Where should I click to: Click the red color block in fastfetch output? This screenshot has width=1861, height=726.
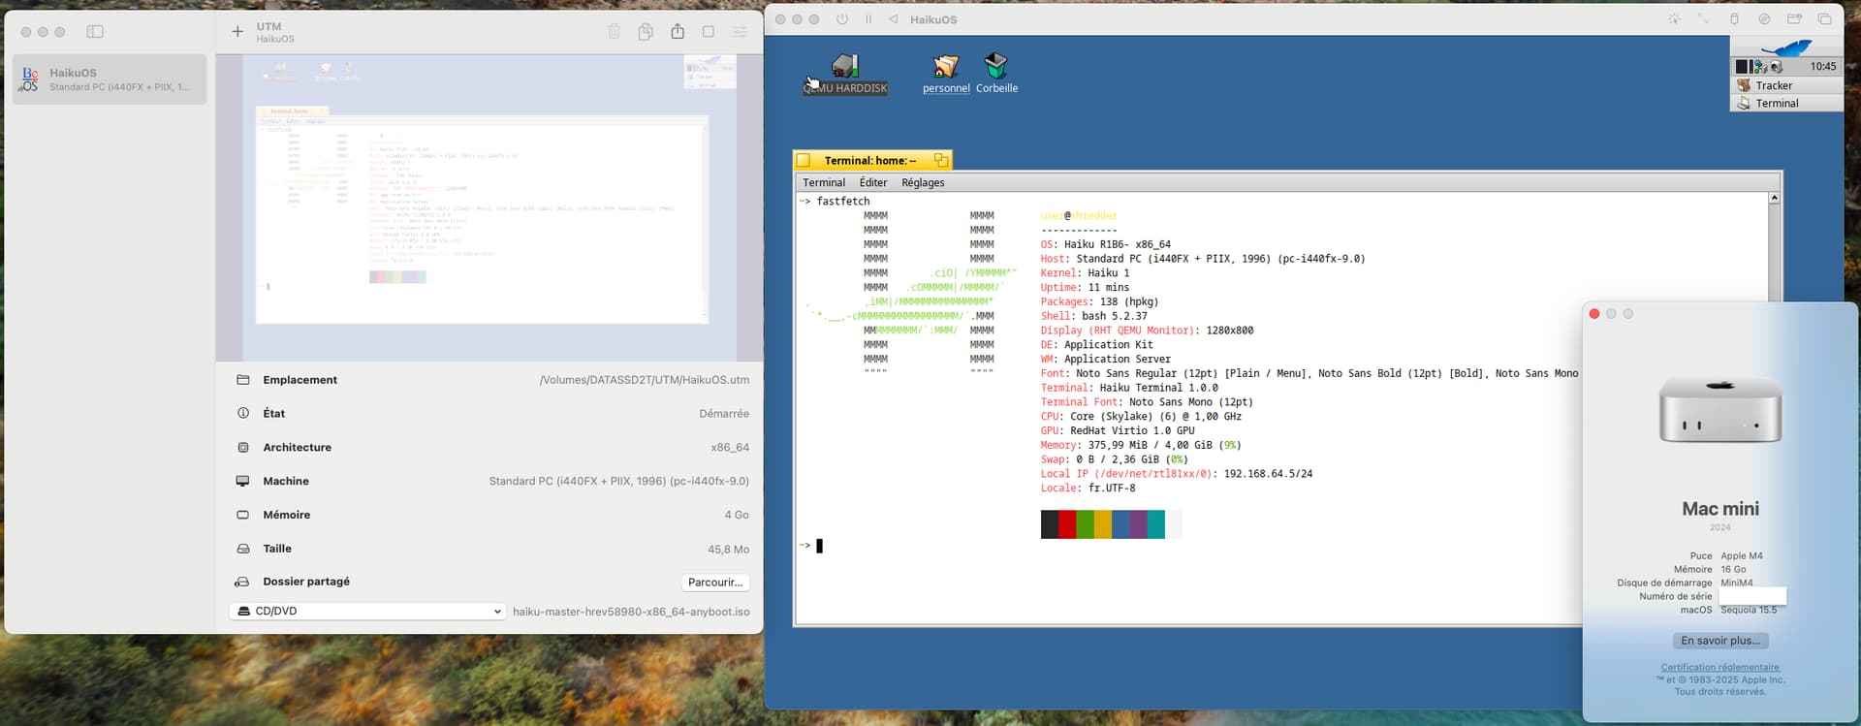coord(1067,524)
